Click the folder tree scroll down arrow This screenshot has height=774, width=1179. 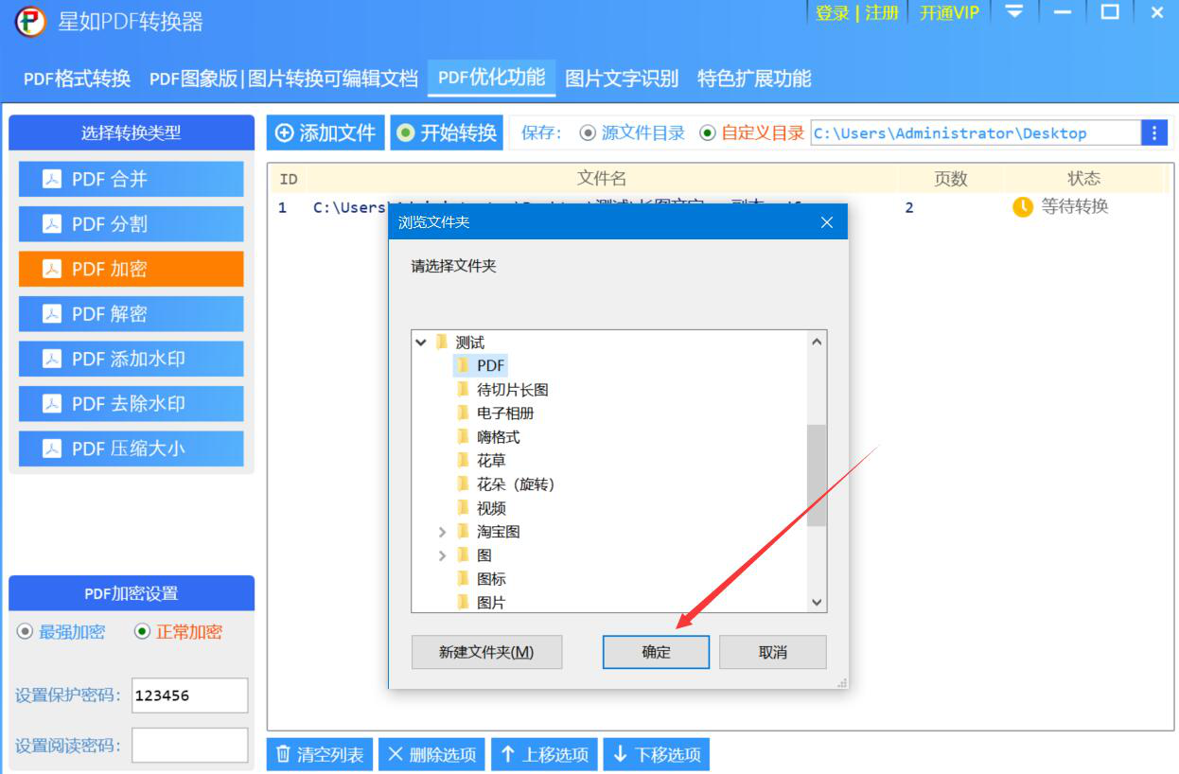pyautogui.click(x=818, y=602)
